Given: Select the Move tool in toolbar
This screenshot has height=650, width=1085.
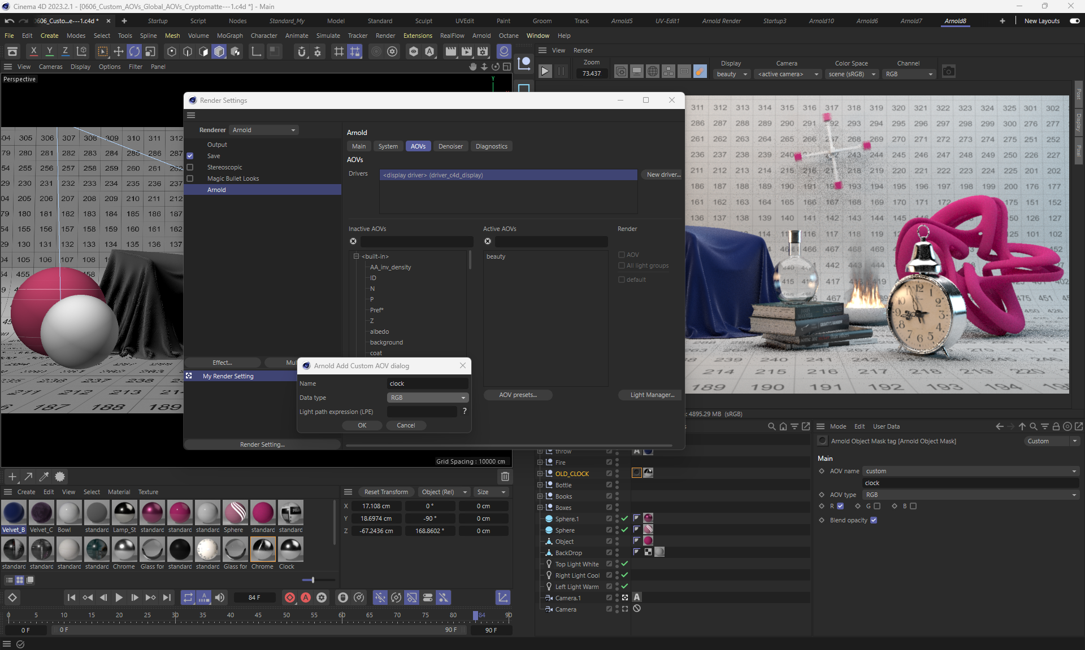Looking at the screenshot, I should click(119, 52).
